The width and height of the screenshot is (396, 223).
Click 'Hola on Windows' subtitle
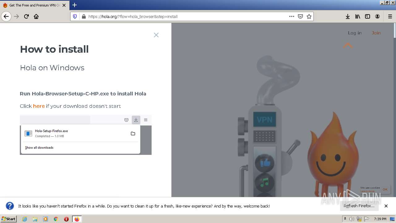(52, 68)
